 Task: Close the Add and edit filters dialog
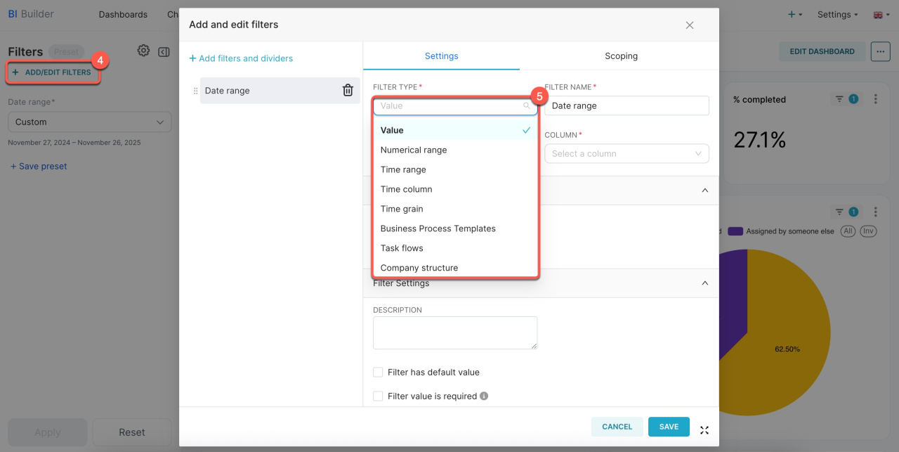(689, 25)
